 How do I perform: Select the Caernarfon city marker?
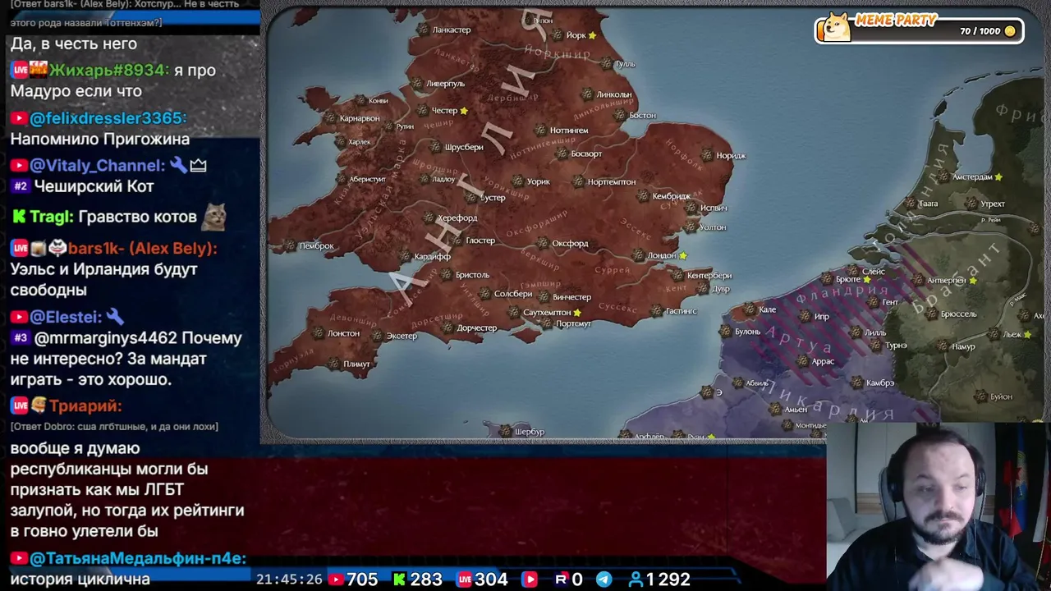(x=330, y=118)
